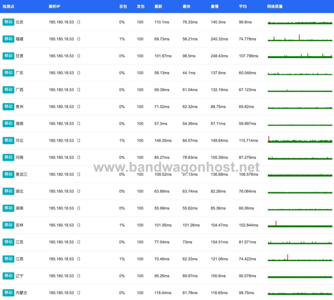The width and height of the screenshot is (334, 300).
Task: Select the 移动 tag next to 黑龙江
Action: coord(8,174)
